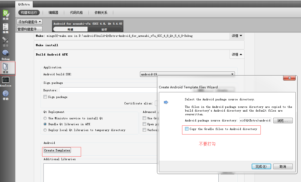Image resolution: width=301 pixels, height=182 pixels.
Task: Click the Android package source directory field
Action: click(x=255, y=121)
